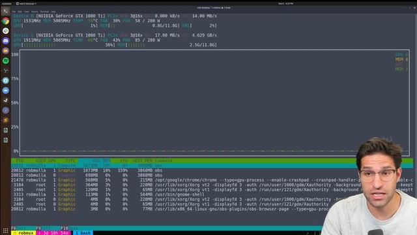The height and width of the screenshot is (235, 417).
Task: Select the Xorg vt1 row using 120MB
Action: click(212, 190)
